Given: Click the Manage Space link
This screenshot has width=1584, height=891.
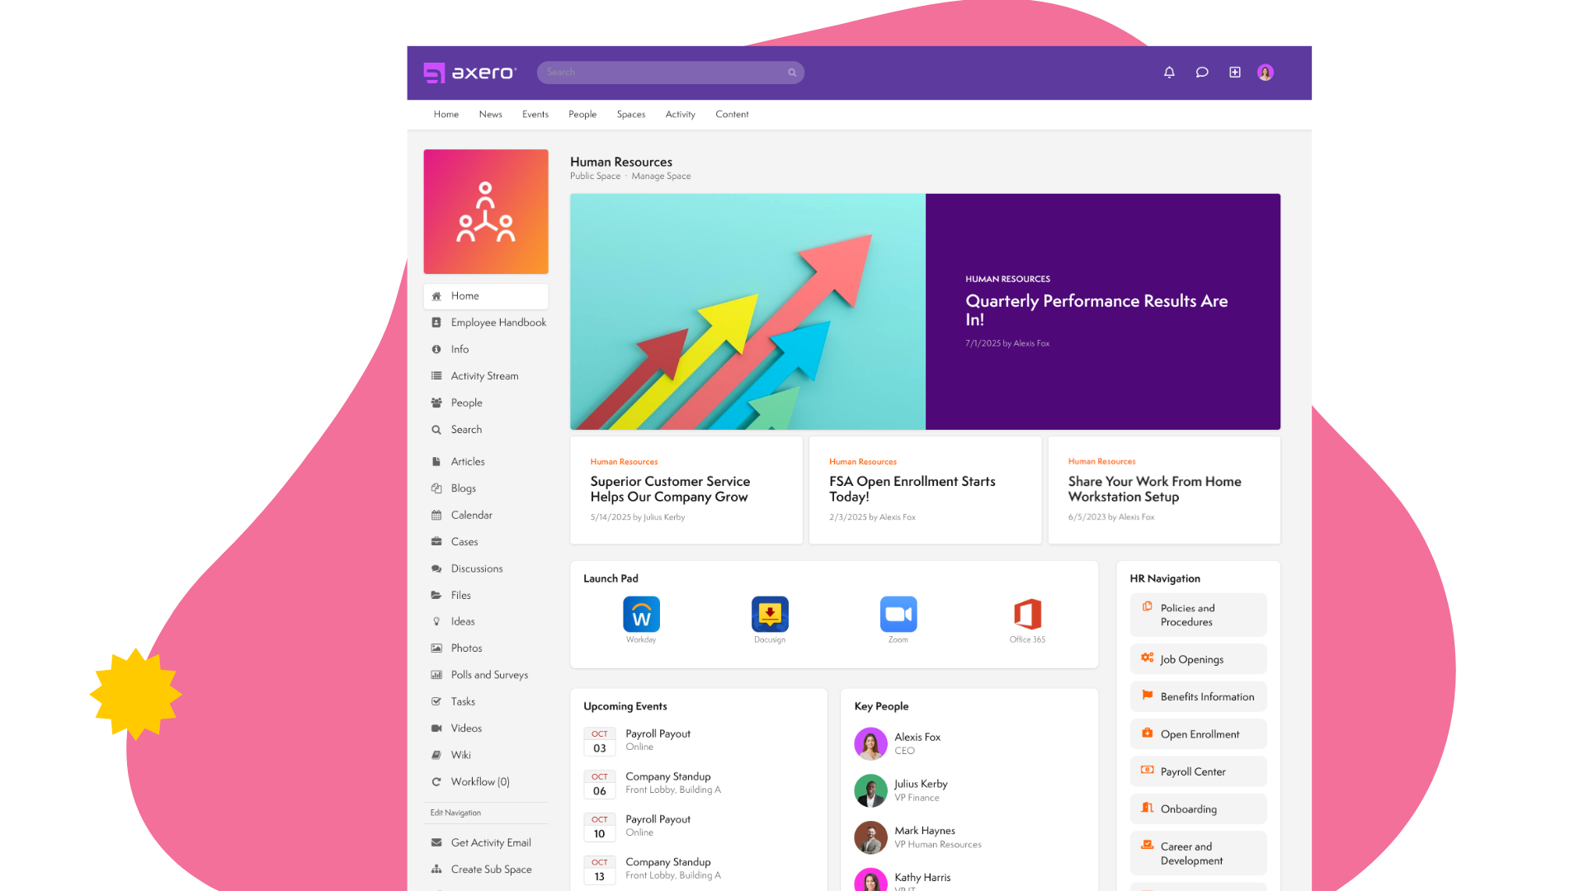Looking at the screenshot, I should (661, 176).
